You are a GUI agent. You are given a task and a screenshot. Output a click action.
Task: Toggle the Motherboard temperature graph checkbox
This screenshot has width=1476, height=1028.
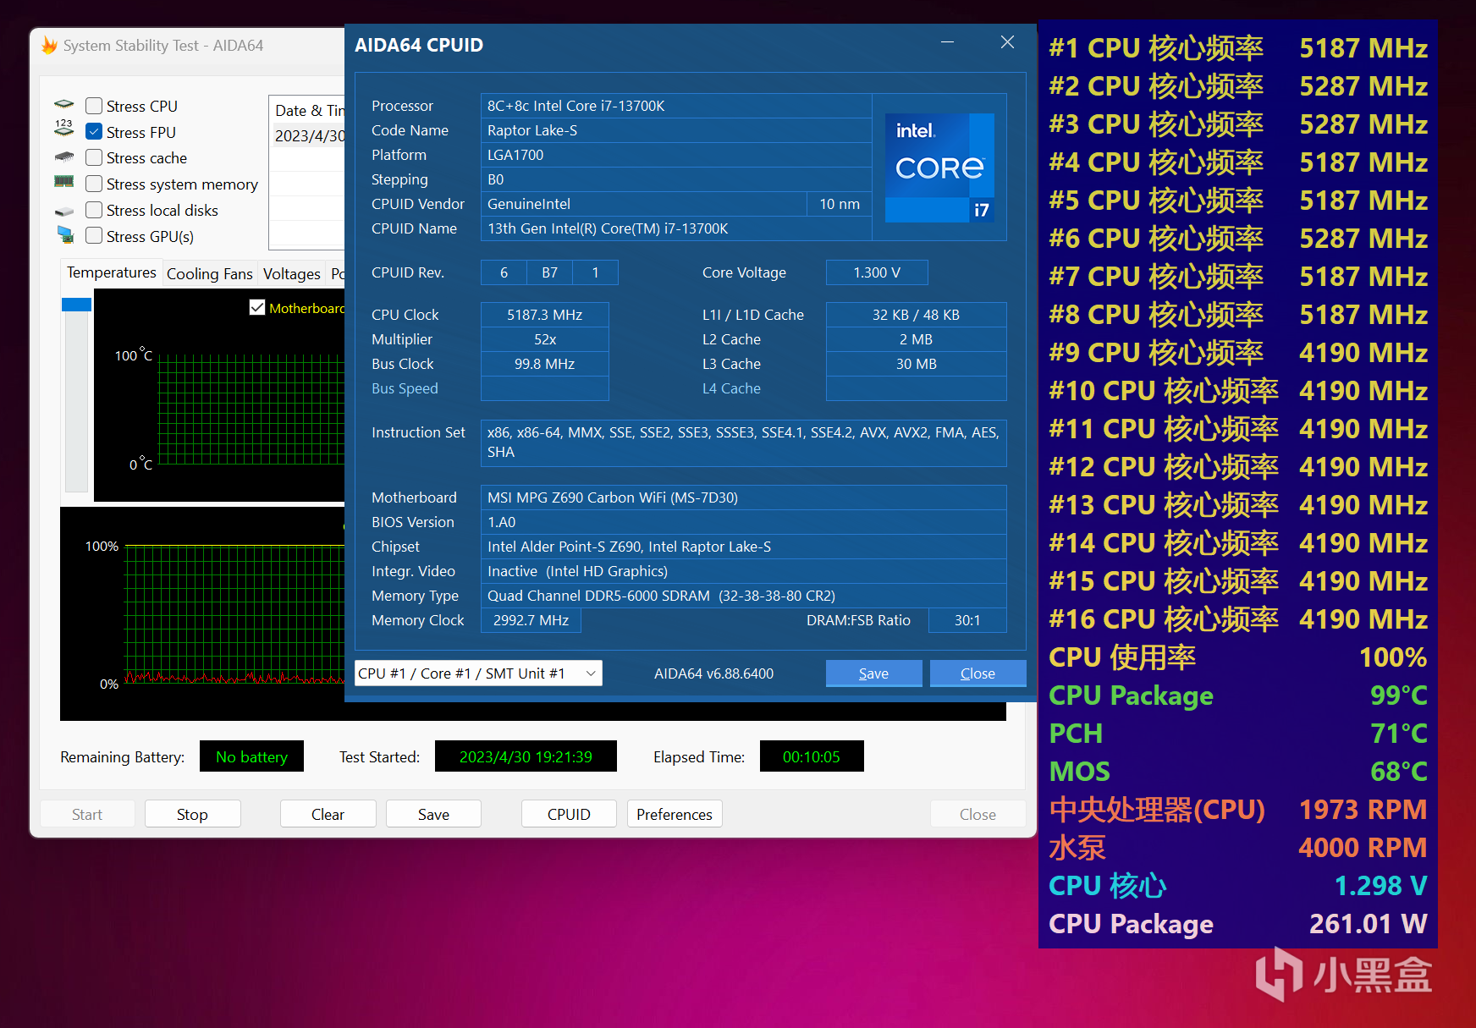click(257, 307)
